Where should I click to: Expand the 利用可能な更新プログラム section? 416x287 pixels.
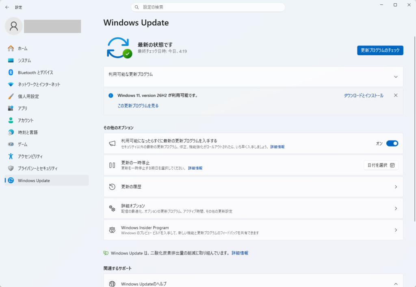396,77
